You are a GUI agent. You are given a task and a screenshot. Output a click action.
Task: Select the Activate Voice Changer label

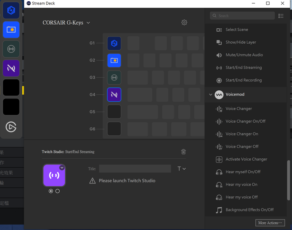[247, 159]
